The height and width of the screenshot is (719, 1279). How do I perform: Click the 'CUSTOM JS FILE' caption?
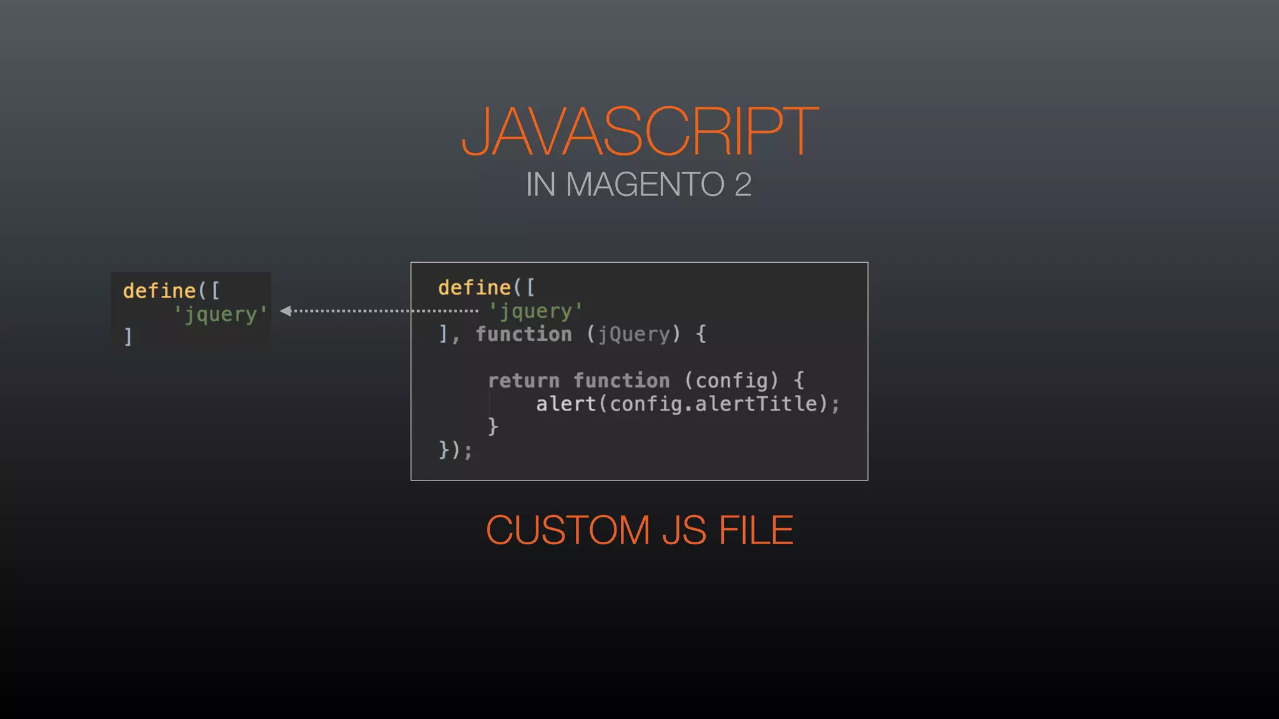pyautogui.click(x=639, y=531)
